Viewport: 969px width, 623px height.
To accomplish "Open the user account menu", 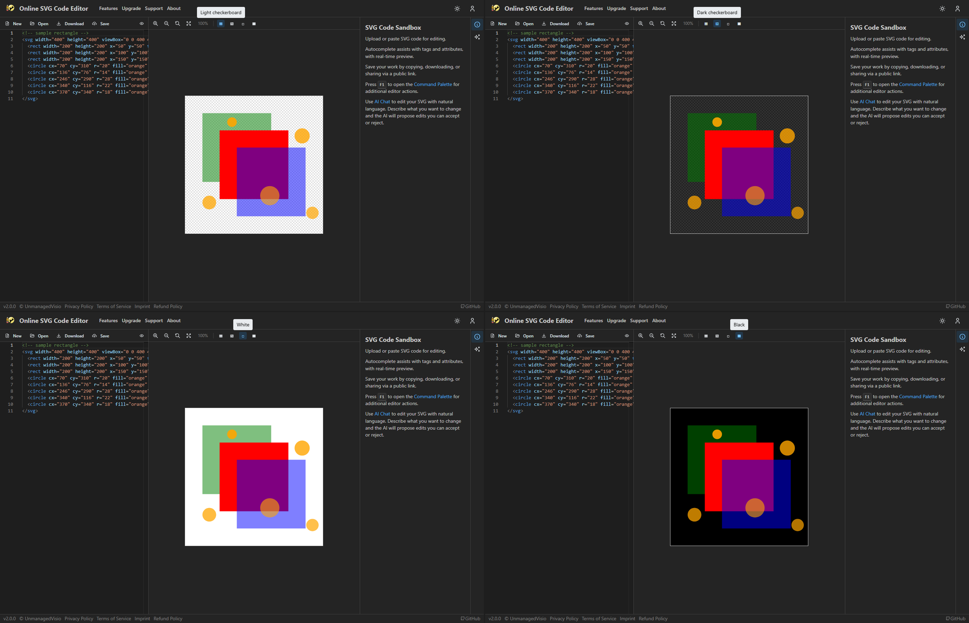I will pos(472,9).
